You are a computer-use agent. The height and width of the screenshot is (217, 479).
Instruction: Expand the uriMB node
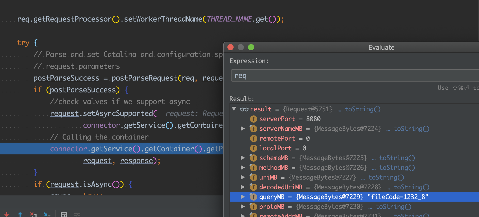(243, 177)
